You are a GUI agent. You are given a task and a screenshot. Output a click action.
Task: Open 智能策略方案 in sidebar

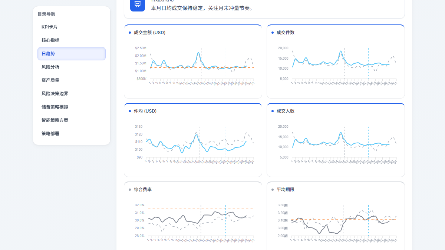(72, 120)
